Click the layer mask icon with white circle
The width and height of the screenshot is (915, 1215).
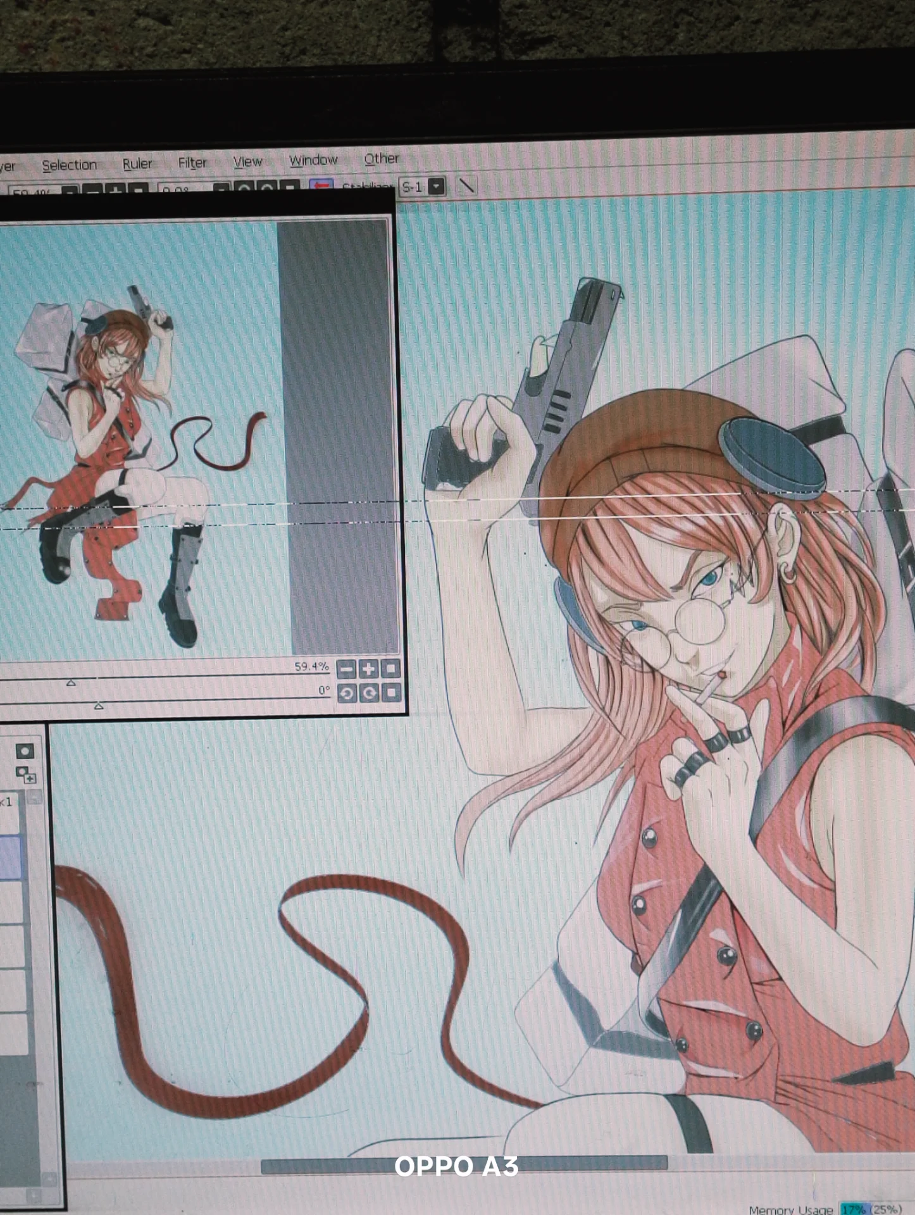point(25,751)
